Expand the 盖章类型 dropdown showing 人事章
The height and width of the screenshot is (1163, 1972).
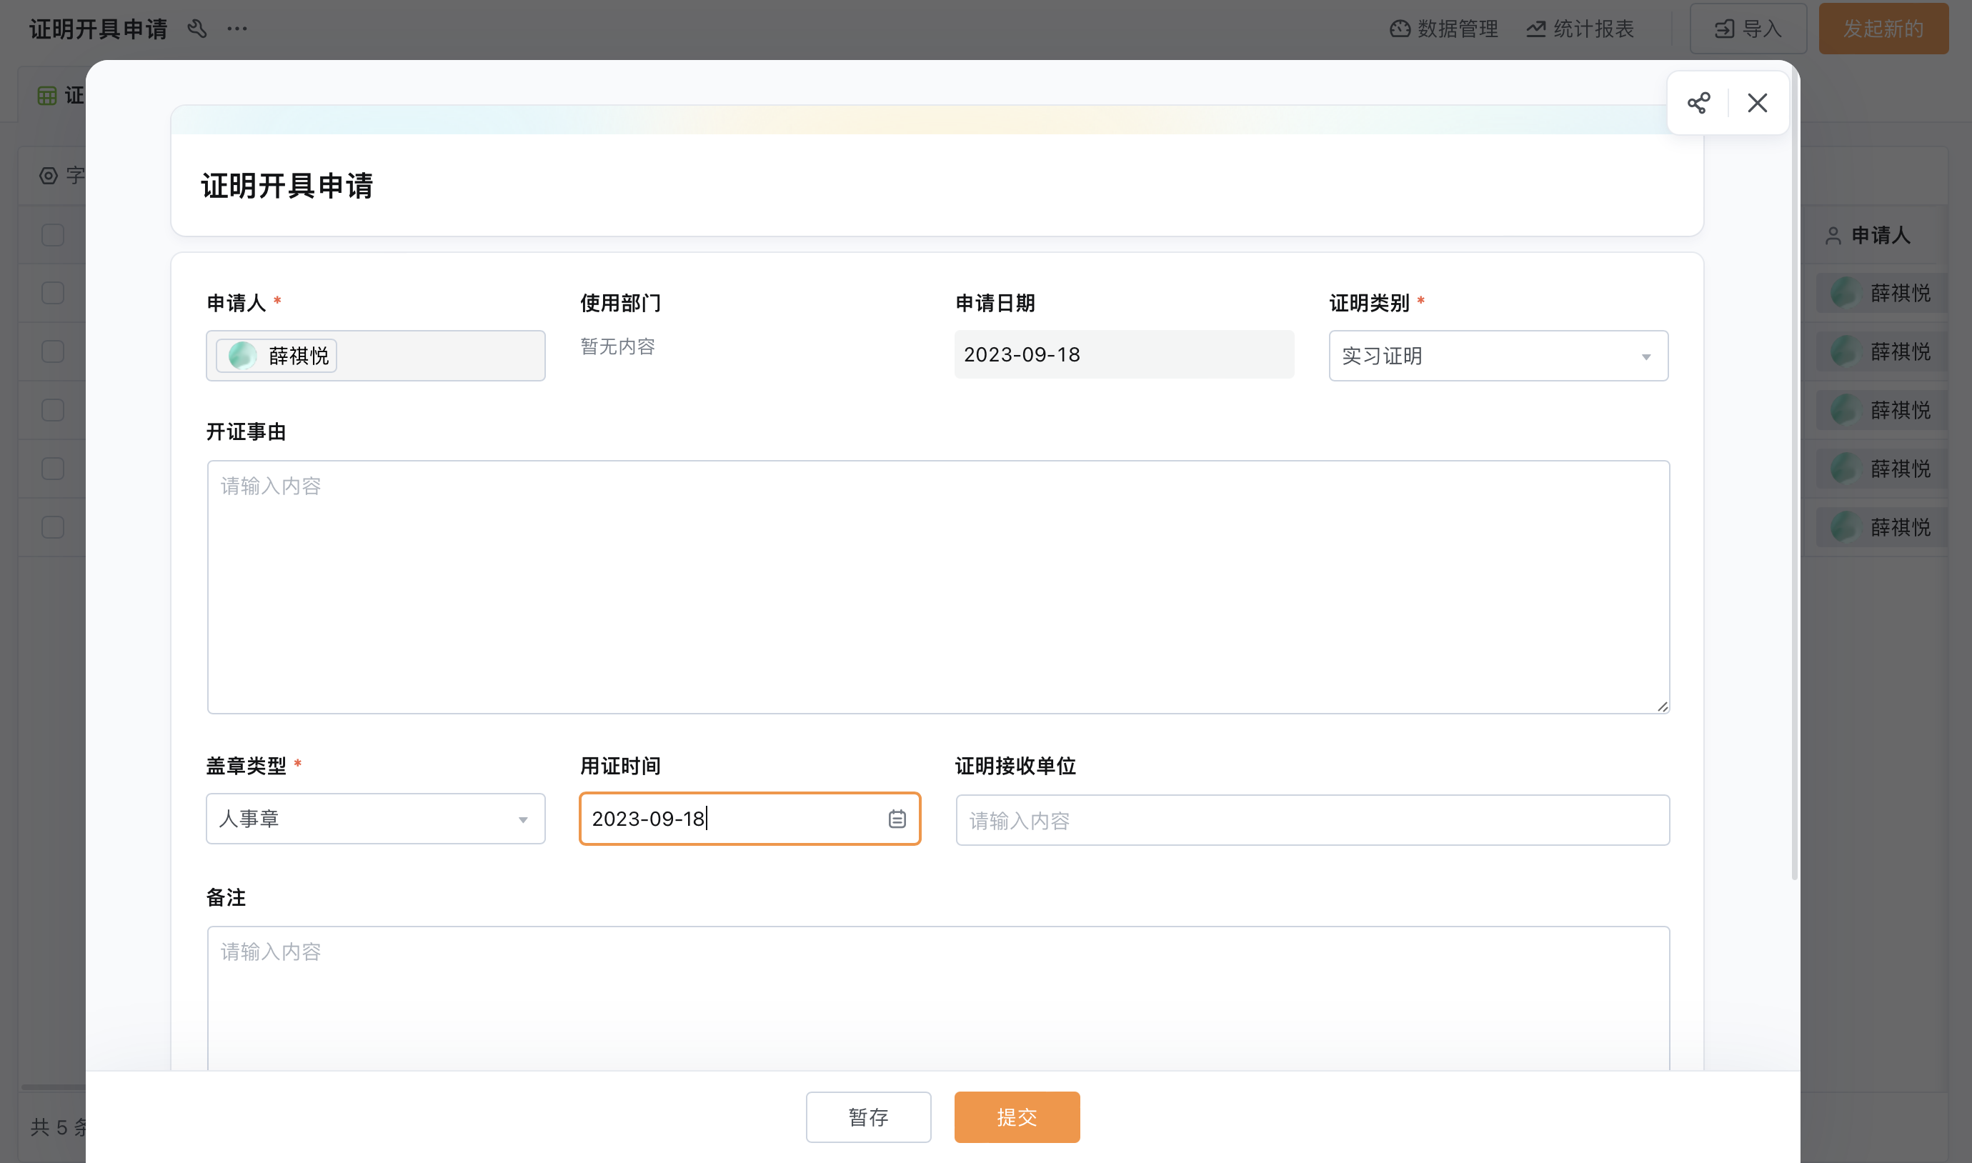(x=375, y=819)
